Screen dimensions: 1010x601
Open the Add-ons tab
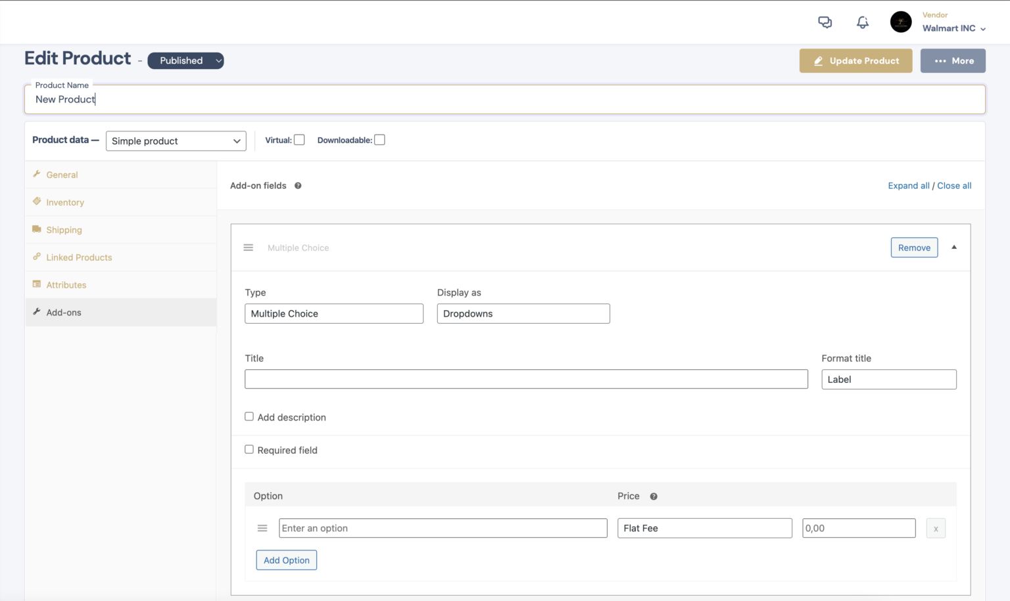coord(64,312)
